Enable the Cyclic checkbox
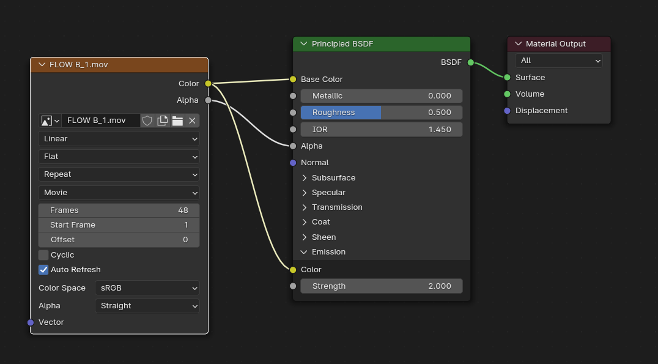The height and width of the screenshot is (364, 658). pos(43,255)
